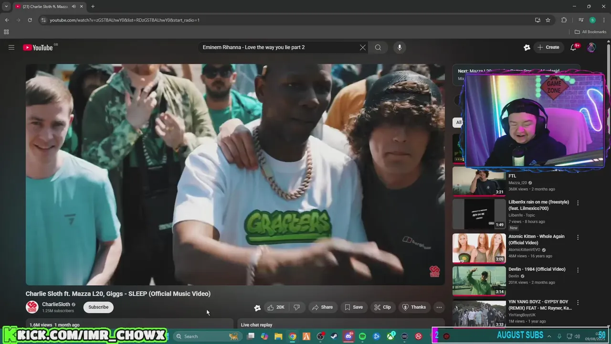Click the video player to pause
The height and width of the screenshot is (344, 611).
pyautogui.click(x=235, y=174)
